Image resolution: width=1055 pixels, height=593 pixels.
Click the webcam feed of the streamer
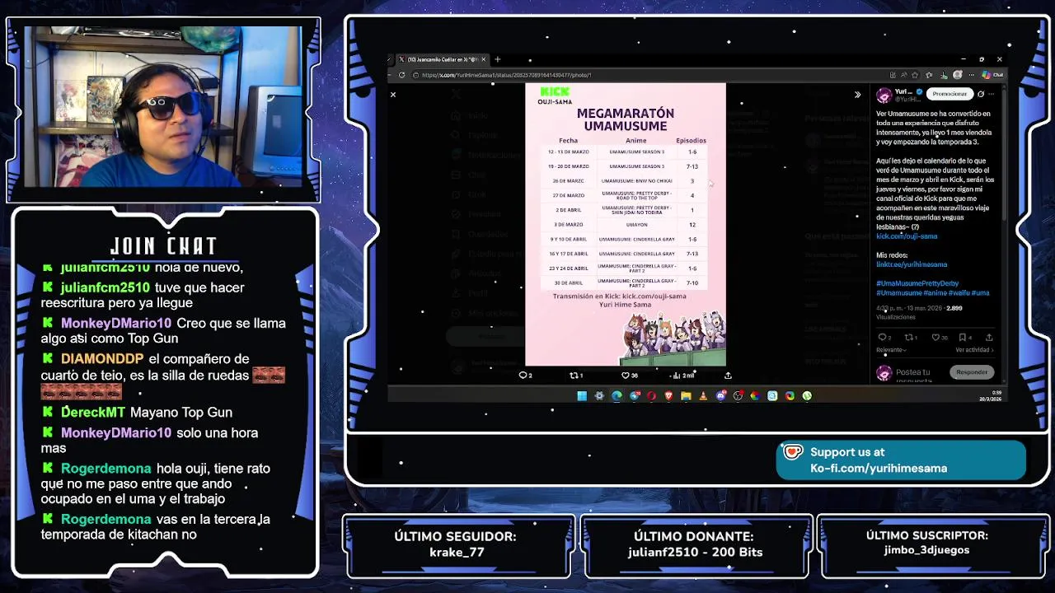163,109
